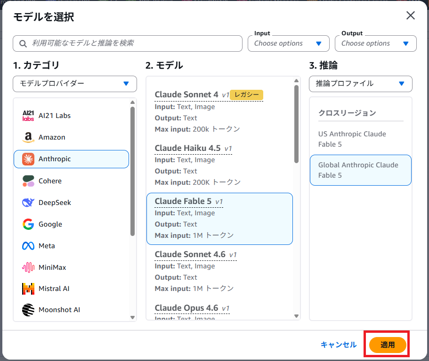
Task: Select Claude Haiku 4.5 model
Action: pos(220,165)
